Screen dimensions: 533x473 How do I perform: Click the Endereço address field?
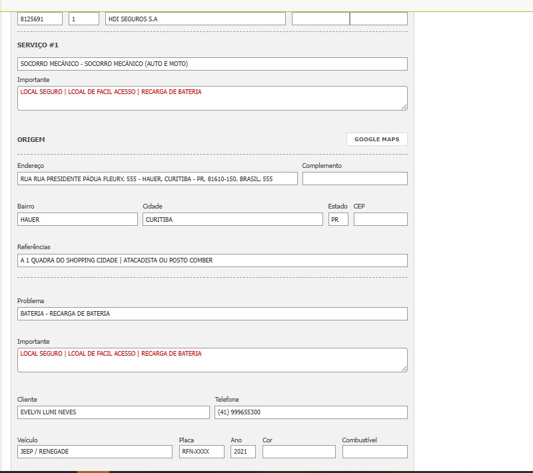tap(157, 179)
